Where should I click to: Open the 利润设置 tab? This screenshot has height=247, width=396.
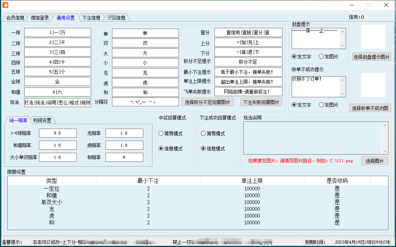click(42, 120)
